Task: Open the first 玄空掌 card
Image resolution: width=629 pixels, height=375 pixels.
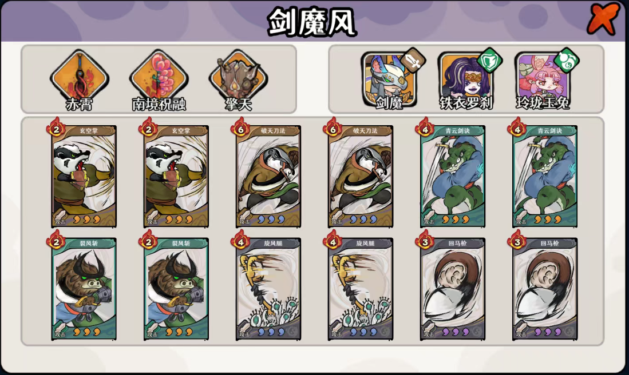Action: pos(84,176)
